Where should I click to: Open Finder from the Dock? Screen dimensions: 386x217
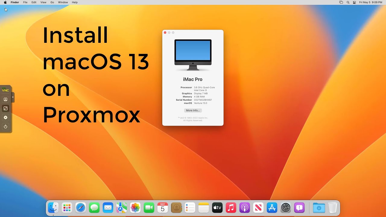pos(53,208)
